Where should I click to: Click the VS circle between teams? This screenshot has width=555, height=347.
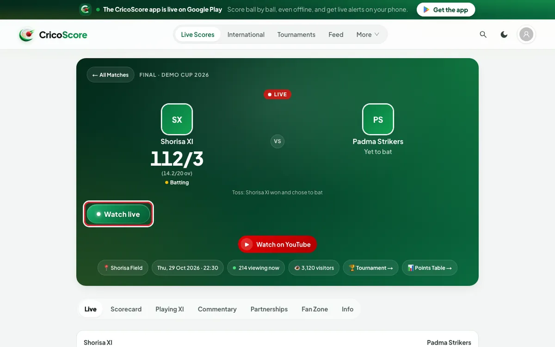pos(277,142)
